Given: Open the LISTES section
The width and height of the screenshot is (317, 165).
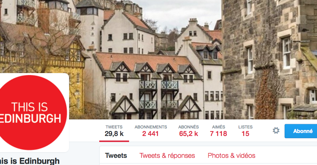Looking at the screenshot, I should point(245,127).
